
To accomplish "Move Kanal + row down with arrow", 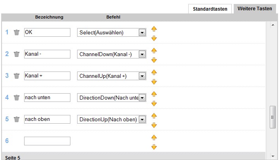I will pos(154,82).
